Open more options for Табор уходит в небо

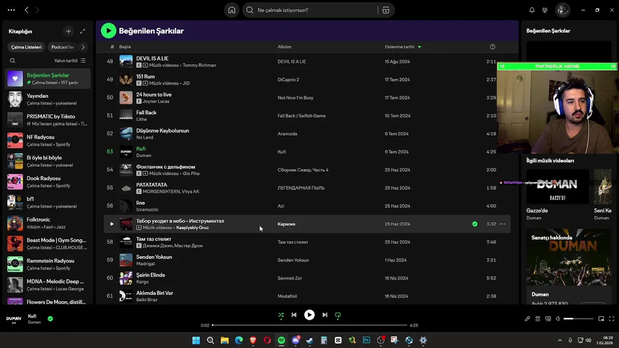coord(502,224)
